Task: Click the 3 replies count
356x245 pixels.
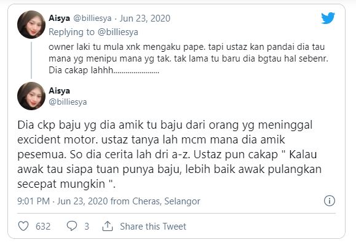Action: (x=87, y=227)
